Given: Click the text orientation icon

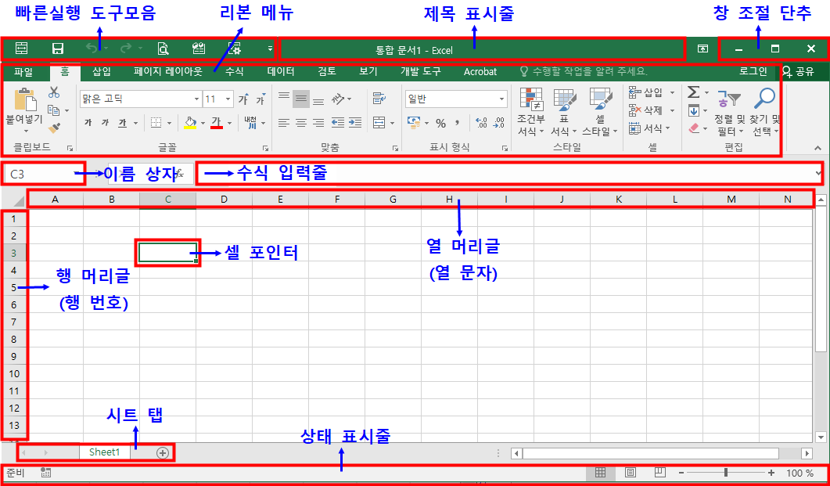Looking at the screenshot, I should [x=338, y=99].
